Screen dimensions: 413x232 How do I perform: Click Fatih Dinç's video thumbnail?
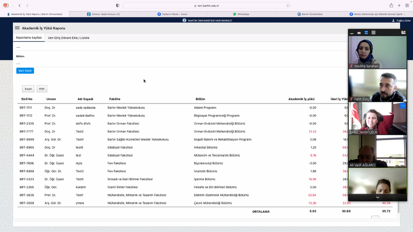377,85
